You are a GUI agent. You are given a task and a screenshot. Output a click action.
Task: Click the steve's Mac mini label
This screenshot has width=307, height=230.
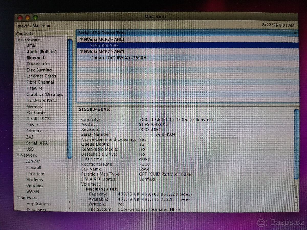pos(34,26)
